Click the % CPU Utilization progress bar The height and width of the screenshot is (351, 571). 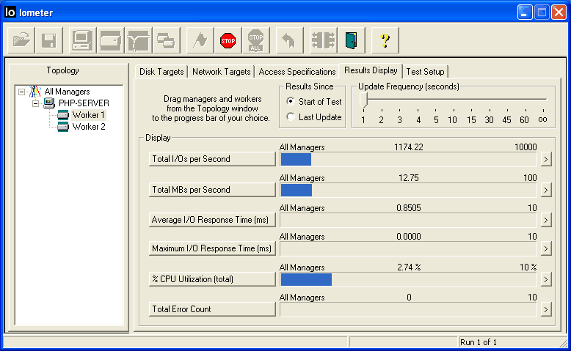[x=408, y=279]
